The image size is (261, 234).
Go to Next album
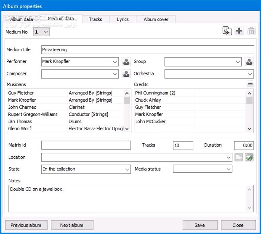point(72,225)
